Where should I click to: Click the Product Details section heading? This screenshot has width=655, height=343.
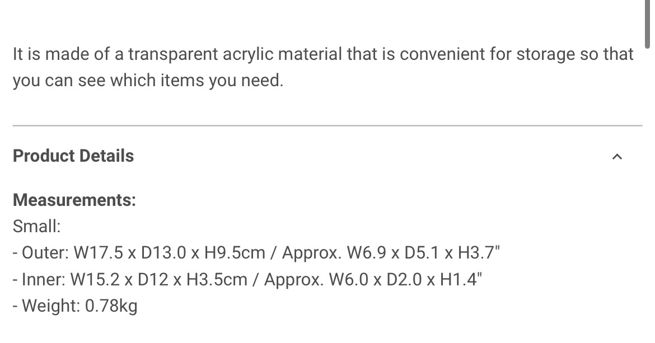click(73, 156)
